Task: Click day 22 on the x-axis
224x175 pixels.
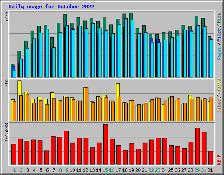Action: [151, 170]
